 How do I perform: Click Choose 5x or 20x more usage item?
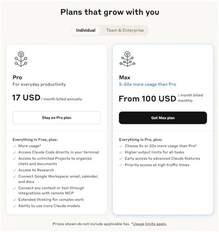click(161, 146)
